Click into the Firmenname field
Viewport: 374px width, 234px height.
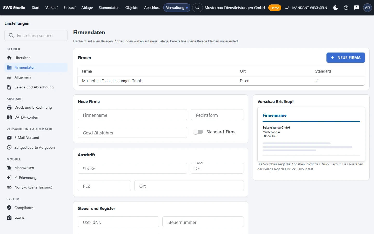132,115
